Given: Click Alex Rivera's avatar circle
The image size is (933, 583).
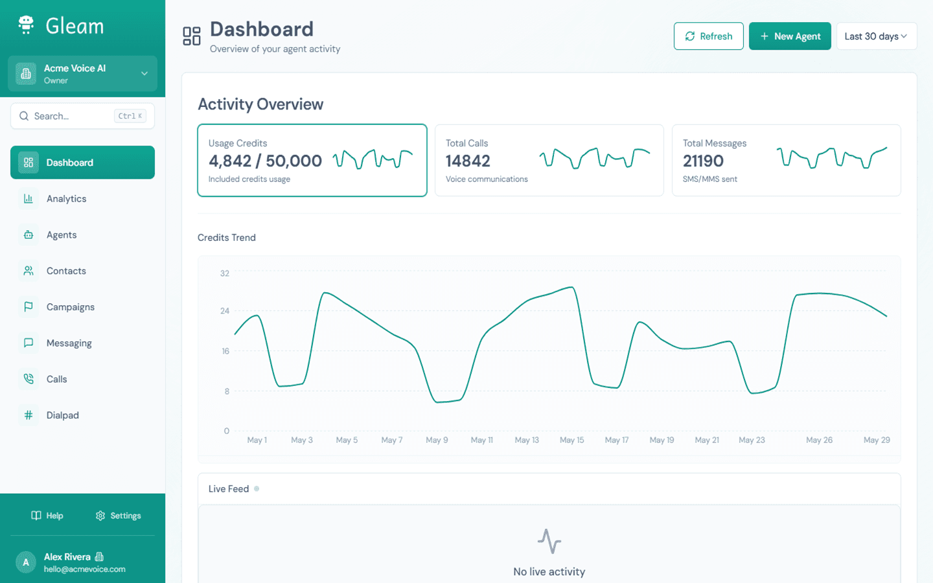Looking at the screenshot, I should [x=26, y=562].
